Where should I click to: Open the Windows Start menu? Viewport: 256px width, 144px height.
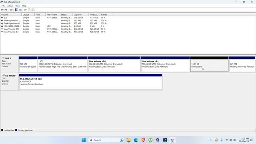point(84,140)
